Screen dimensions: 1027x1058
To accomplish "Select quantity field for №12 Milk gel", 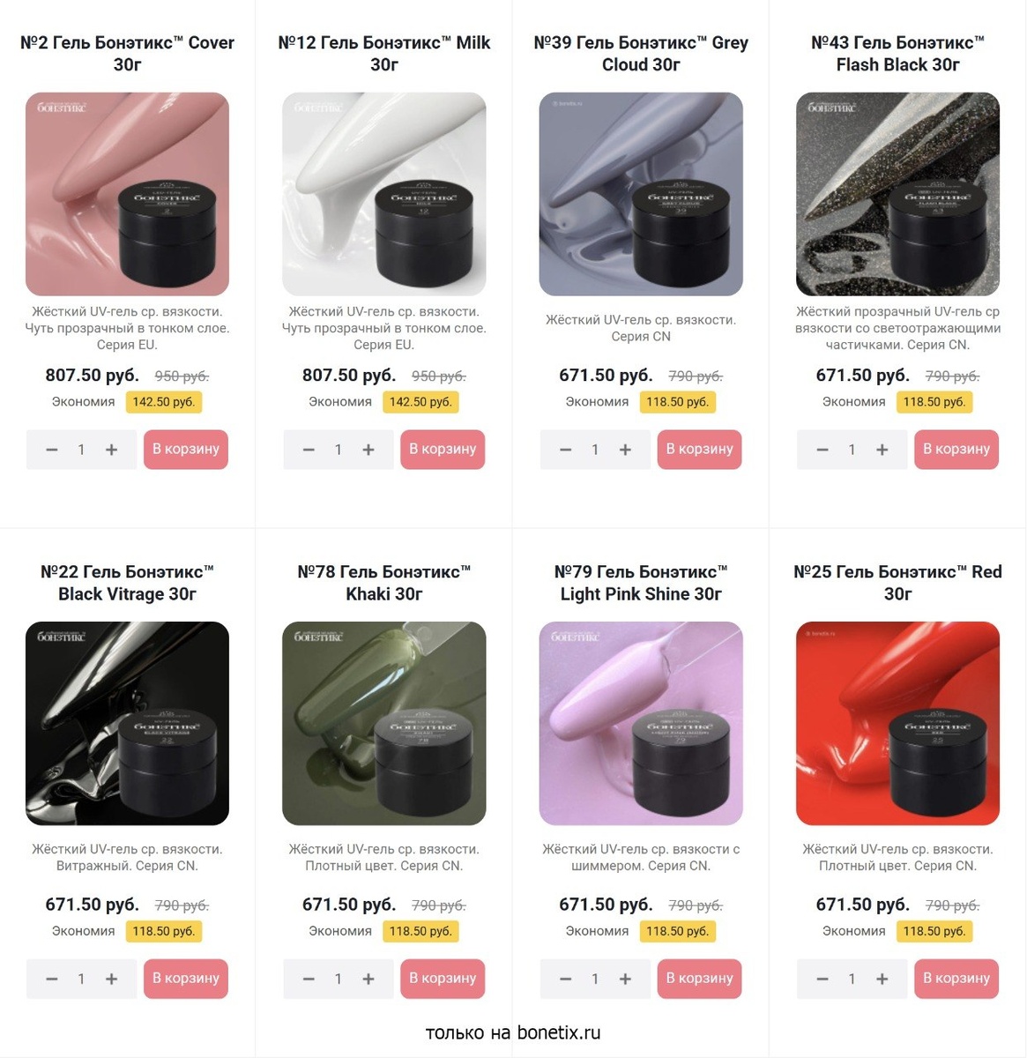I will pyautogui.click(x=339, y=450).
